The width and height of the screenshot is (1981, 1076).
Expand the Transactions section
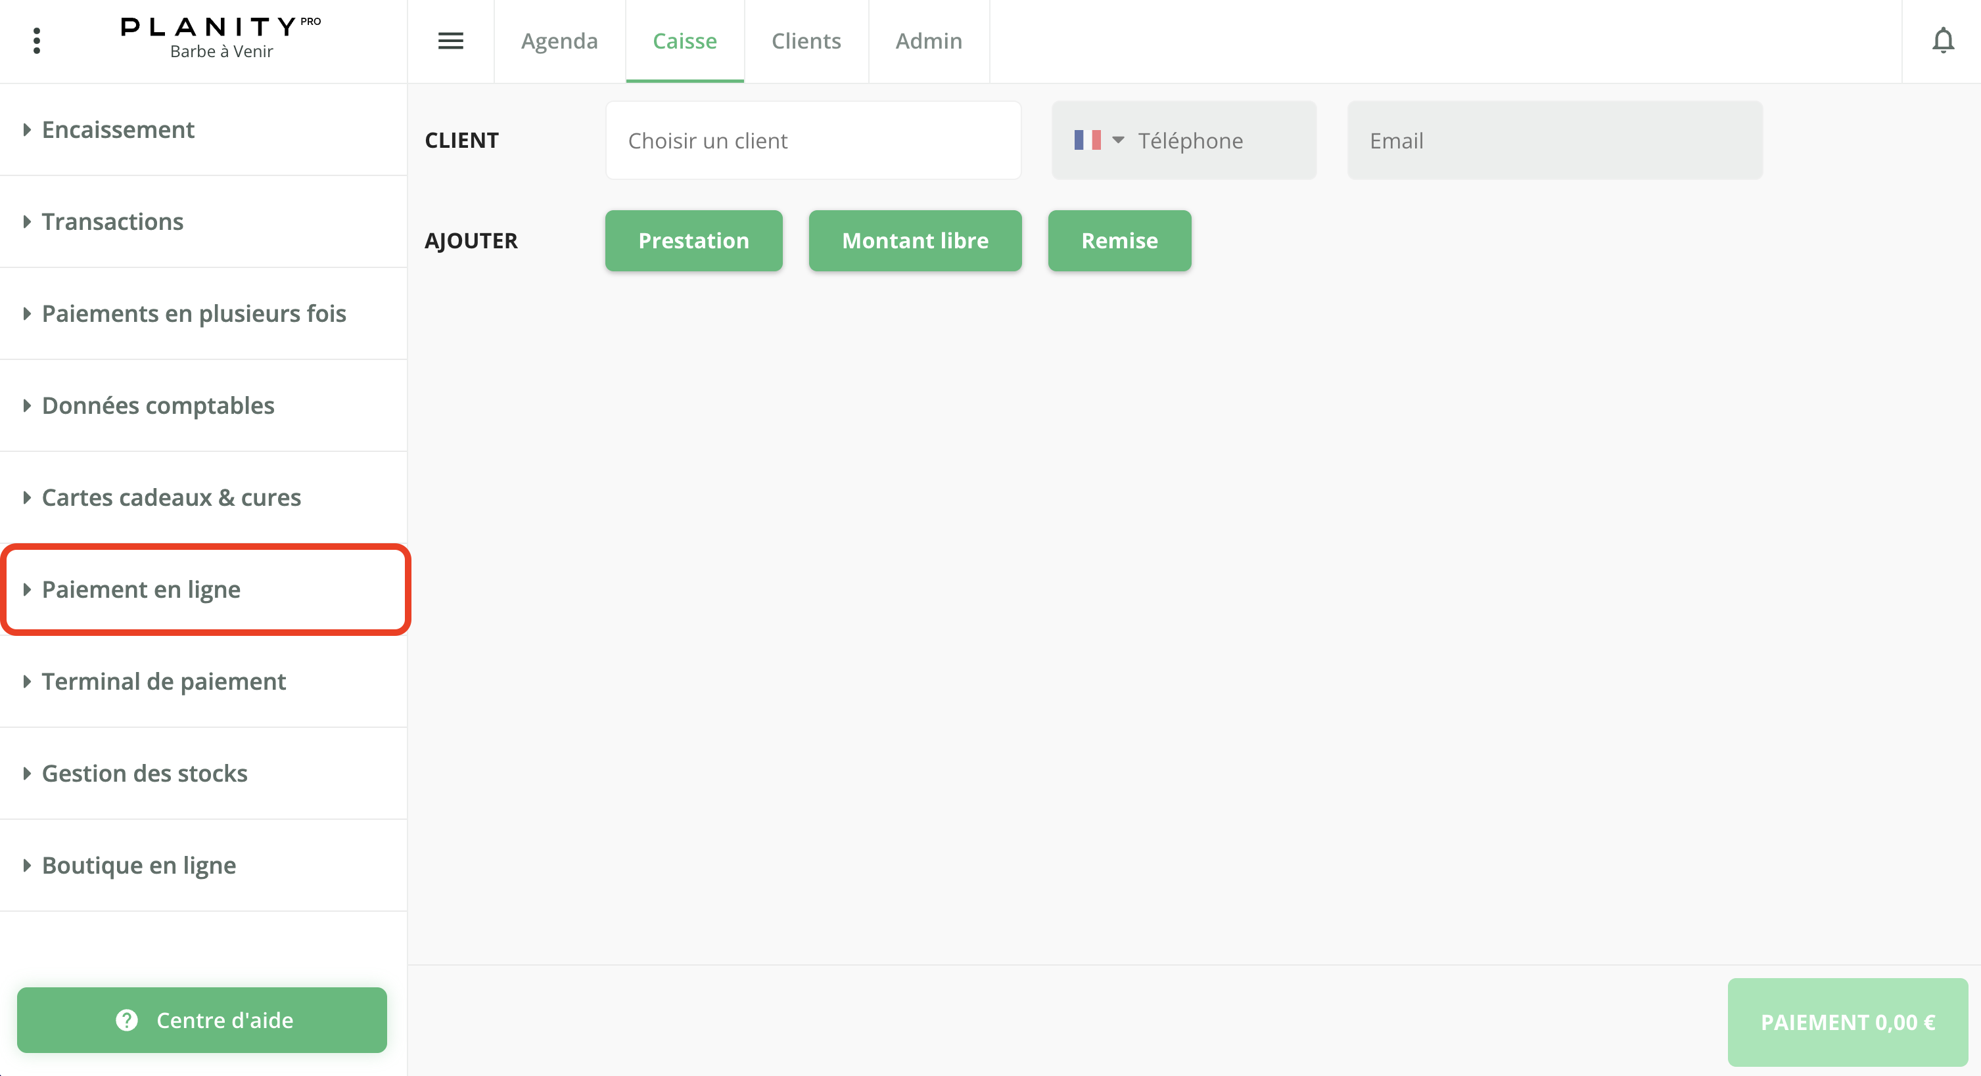pyautogui.click(x=112, y=222)
